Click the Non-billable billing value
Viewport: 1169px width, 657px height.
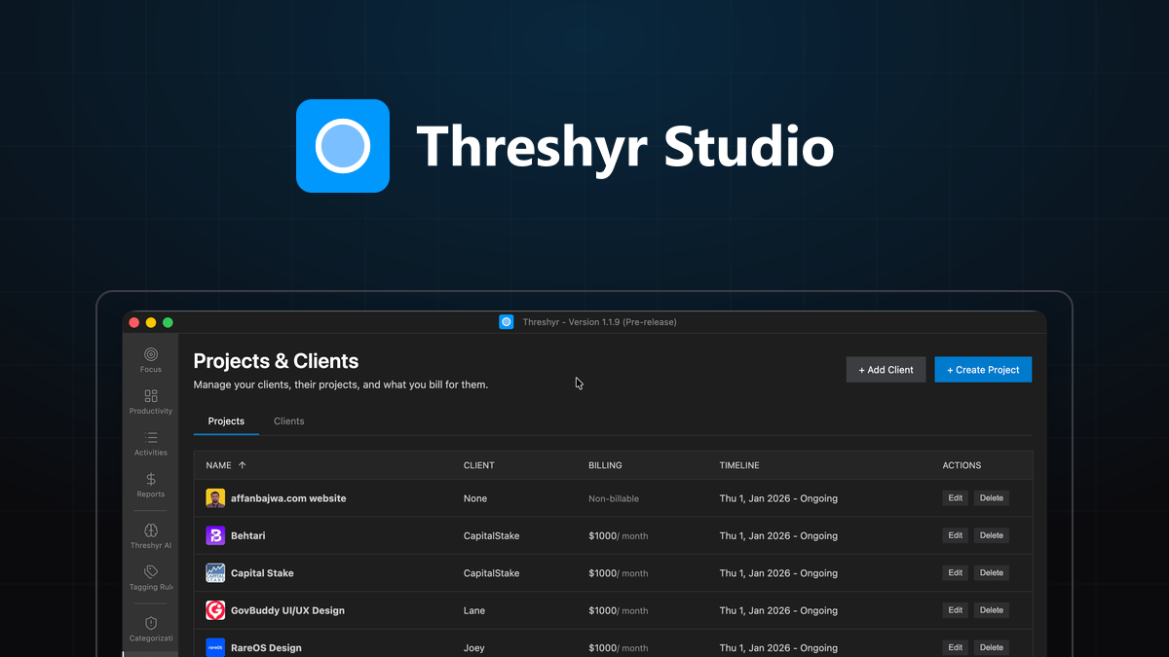tap(614, 498)
